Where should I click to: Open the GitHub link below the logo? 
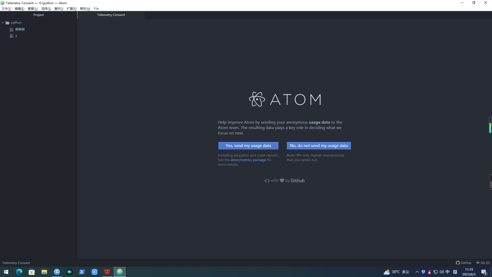point(297,181)
